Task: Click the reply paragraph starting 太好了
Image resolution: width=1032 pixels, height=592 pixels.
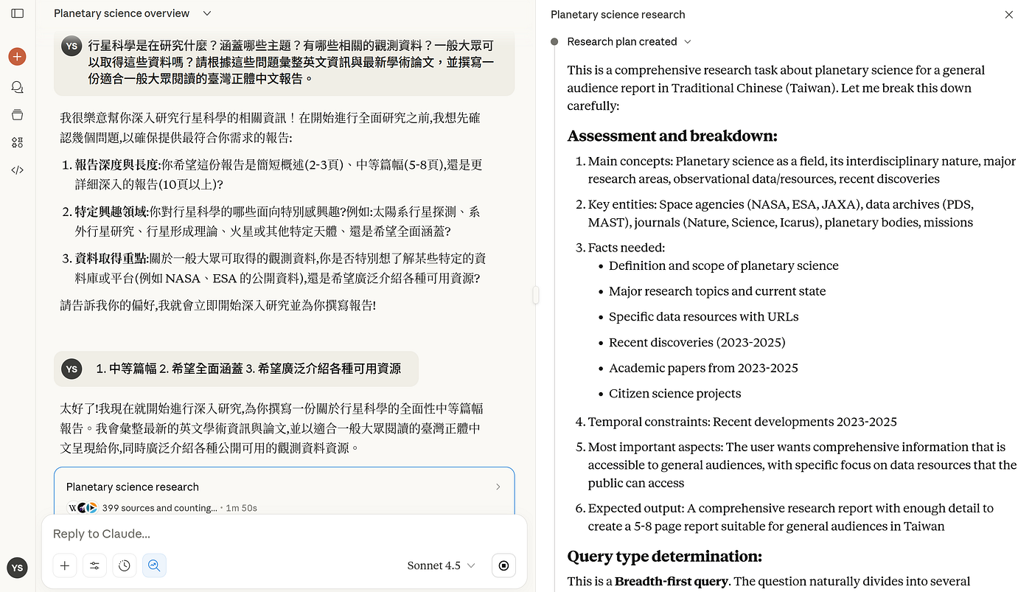Action: pyautogui.click(x=271, y=428)
